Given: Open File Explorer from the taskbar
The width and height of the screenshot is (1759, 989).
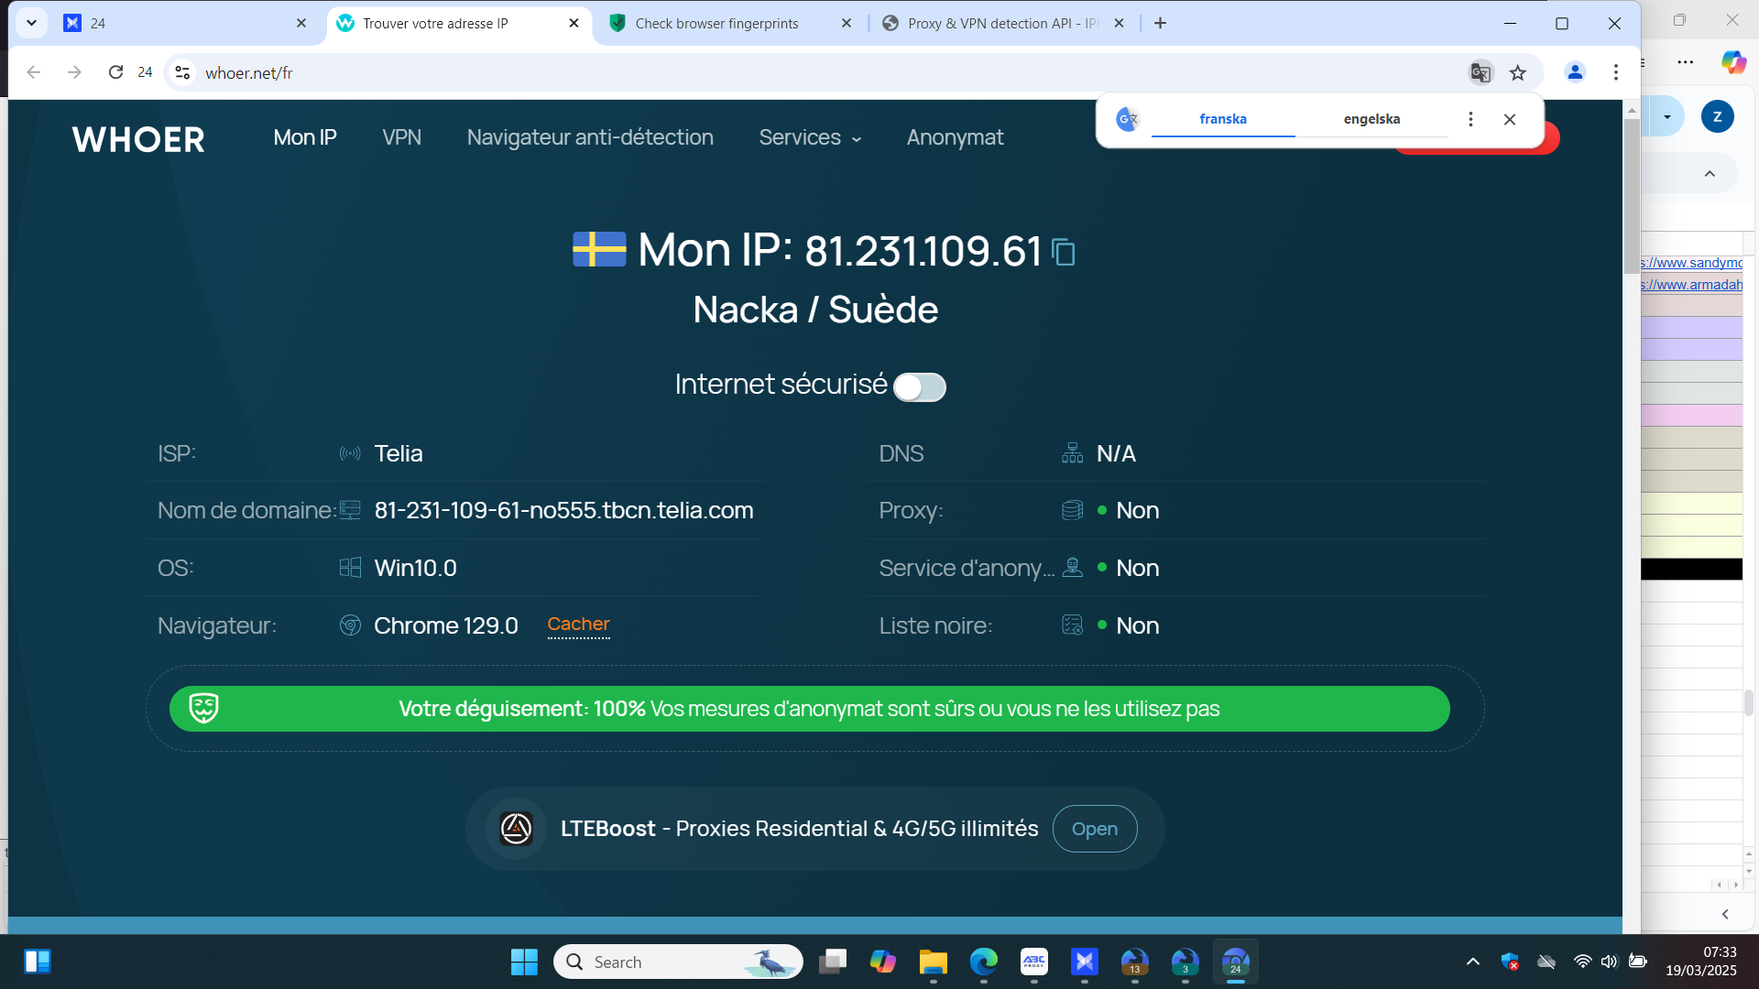Looking at the screenshot, I should pyautogui.click(x=934, y=962).
